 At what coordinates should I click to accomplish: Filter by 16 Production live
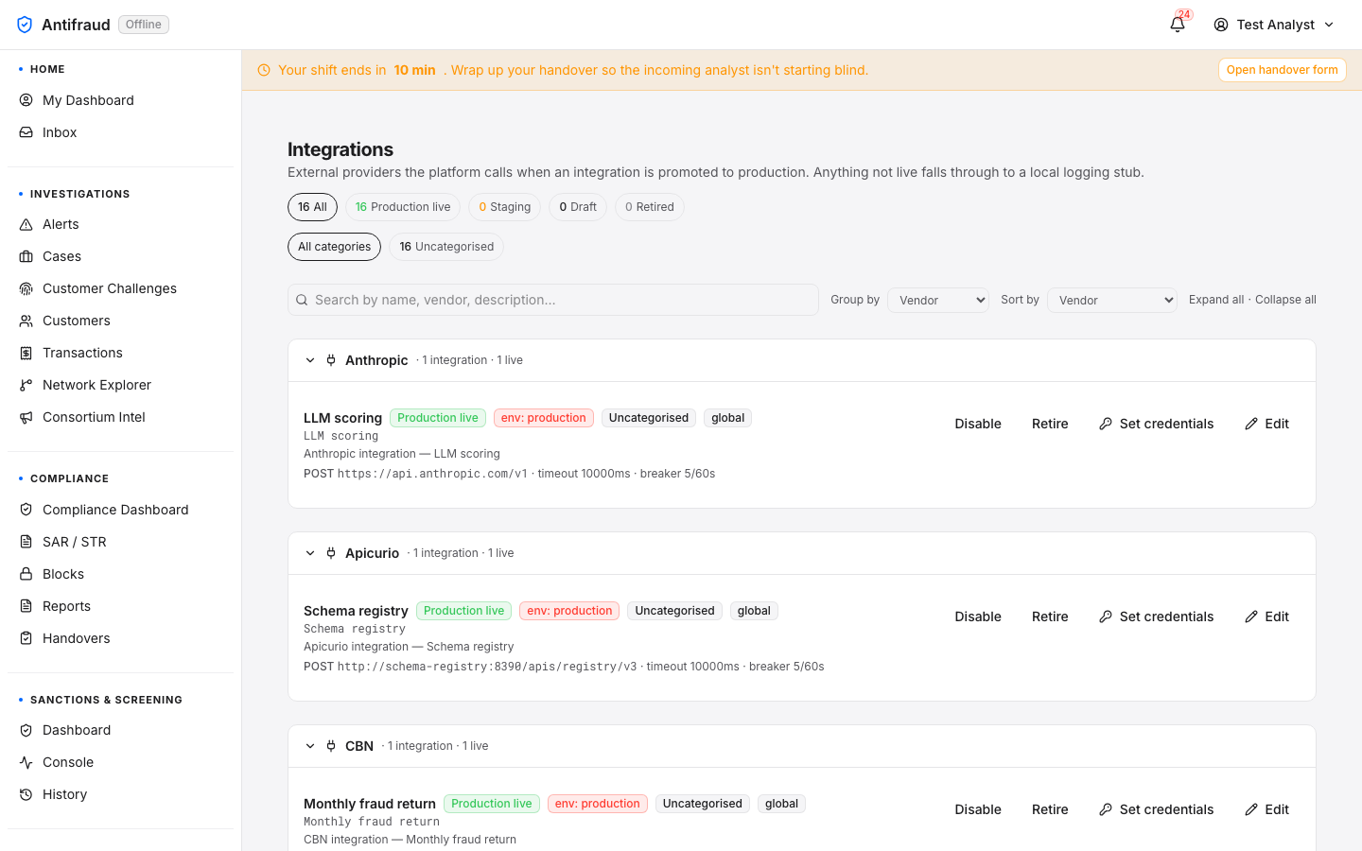pyautogui.click(x=403, y=207)
